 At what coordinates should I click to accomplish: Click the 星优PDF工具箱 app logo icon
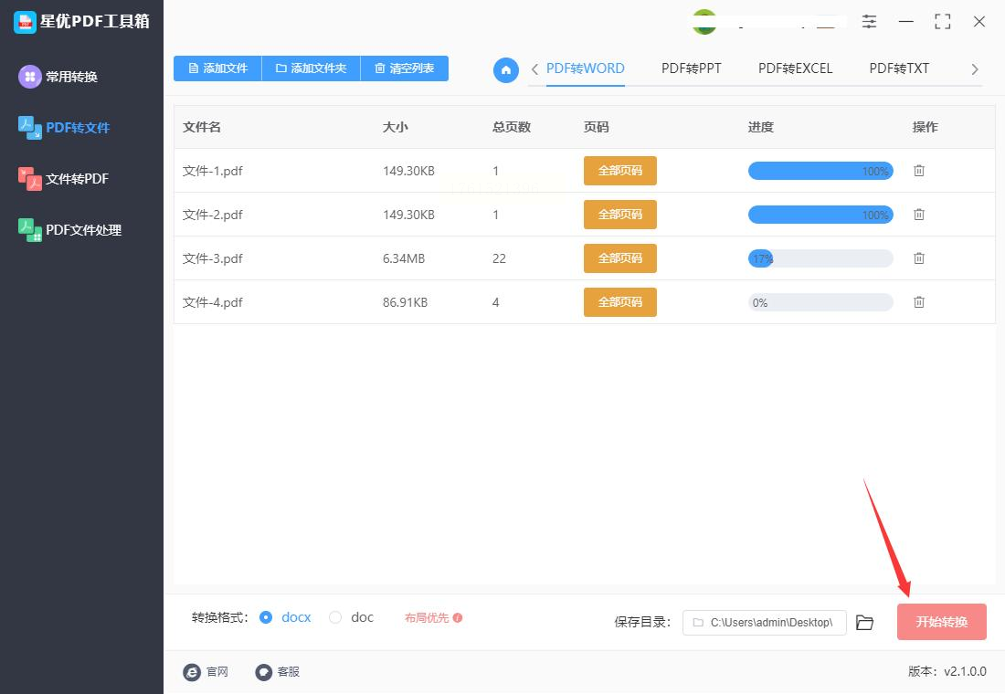(25, 22)
